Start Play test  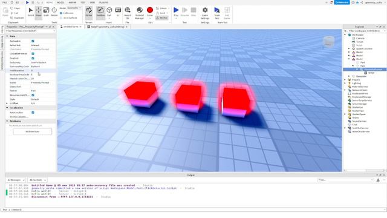point(176,12)
